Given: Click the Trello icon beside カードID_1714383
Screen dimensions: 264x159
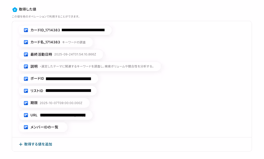Looking at the screenshot, I should [x=26, y=30].
